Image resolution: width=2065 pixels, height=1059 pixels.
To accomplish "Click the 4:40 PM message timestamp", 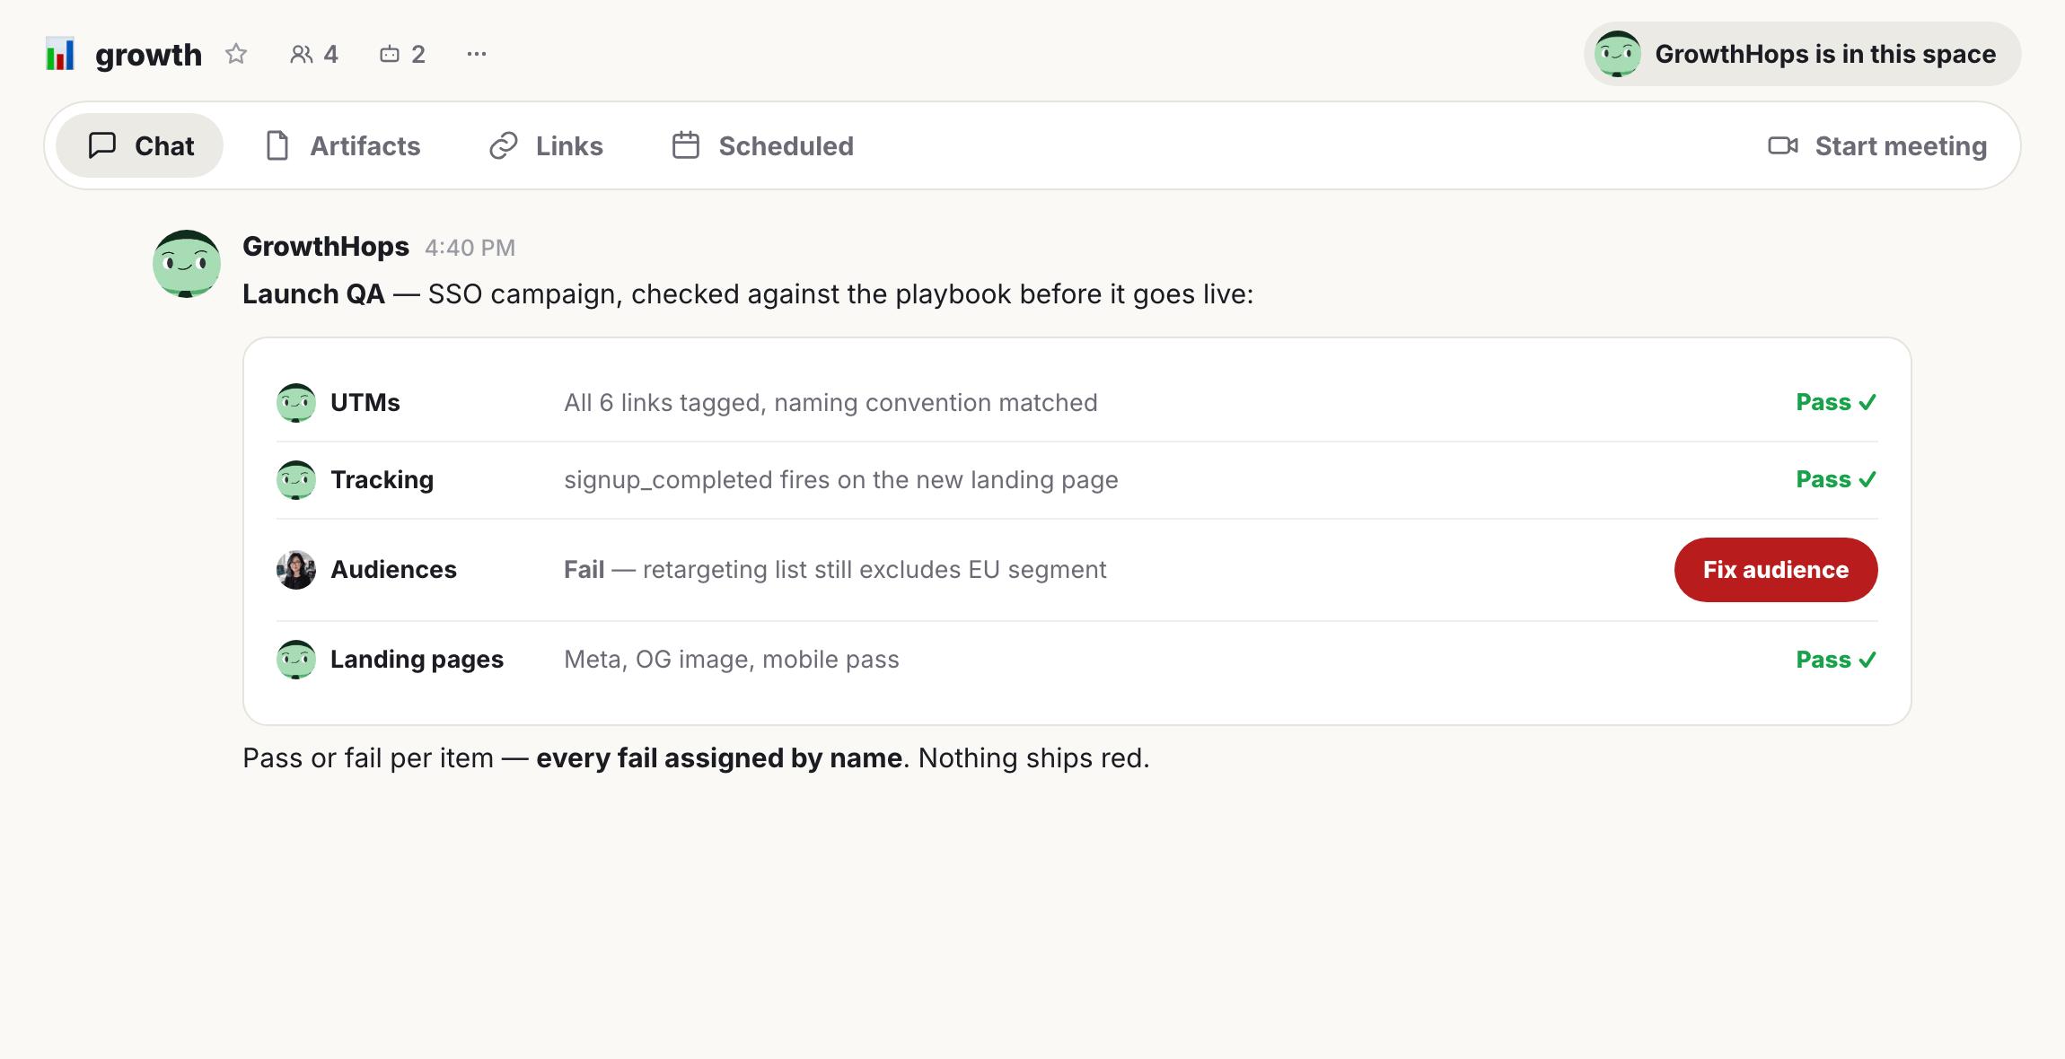I will tap(470, 248).
